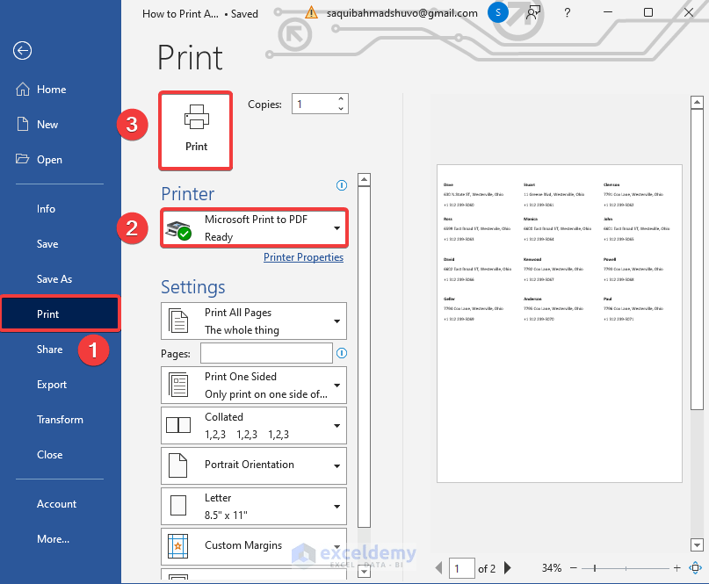
Task: Select Export in the sidebar
Action: point(52,385)
